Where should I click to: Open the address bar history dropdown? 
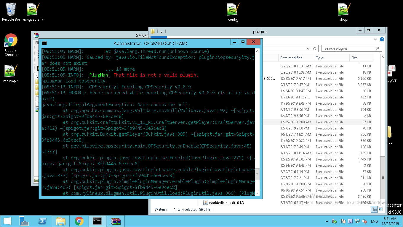pyautogui.click(x=308, y=48)
